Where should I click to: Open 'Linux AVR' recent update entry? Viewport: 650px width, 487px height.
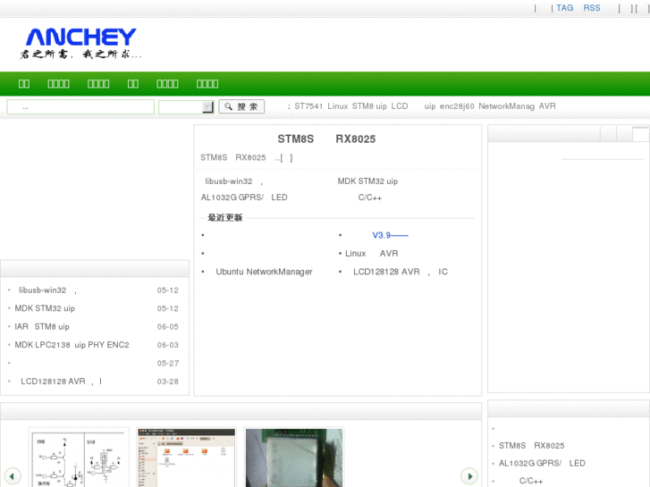pos(371,253)
